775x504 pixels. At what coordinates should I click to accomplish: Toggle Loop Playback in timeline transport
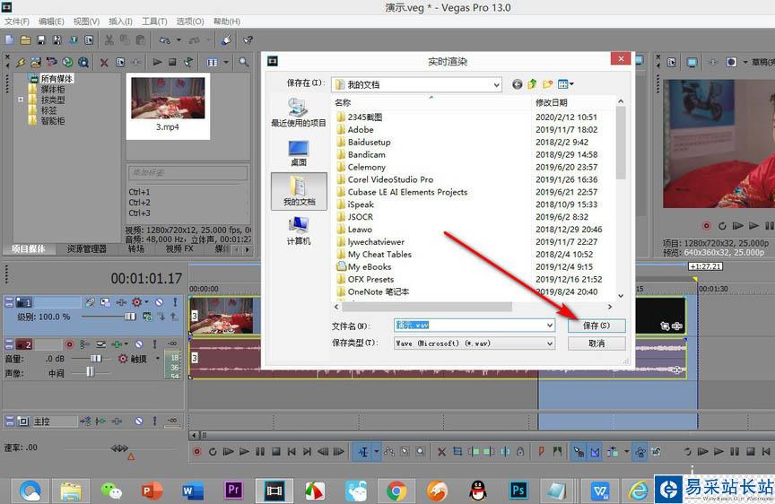pos(213,452)
